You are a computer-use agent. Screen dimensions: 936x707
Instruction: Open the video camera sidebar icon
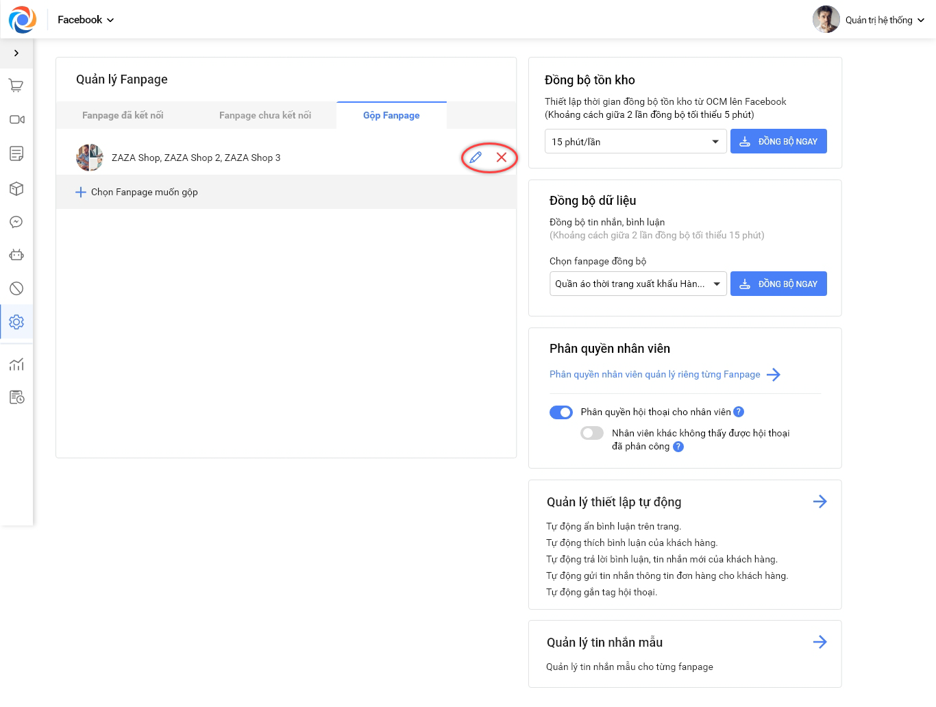16,119
